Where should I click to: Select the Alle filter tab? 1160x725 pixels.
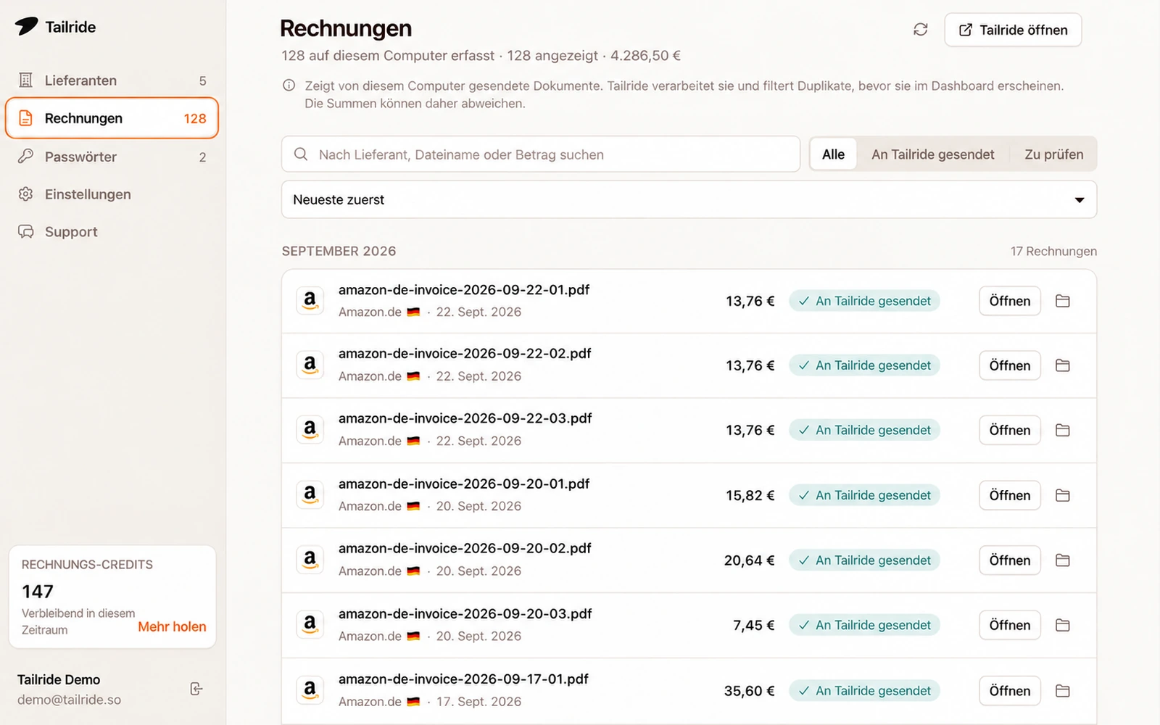coord(833,154)
